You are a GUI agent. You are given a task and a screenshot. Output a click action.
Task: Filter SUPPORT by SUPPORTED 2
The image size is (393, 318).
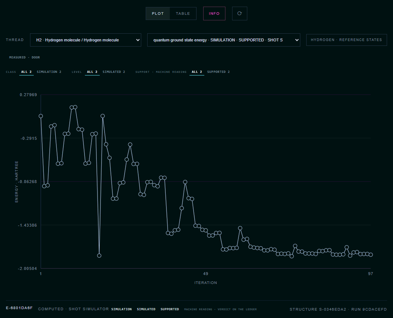[x=218, y=72]
